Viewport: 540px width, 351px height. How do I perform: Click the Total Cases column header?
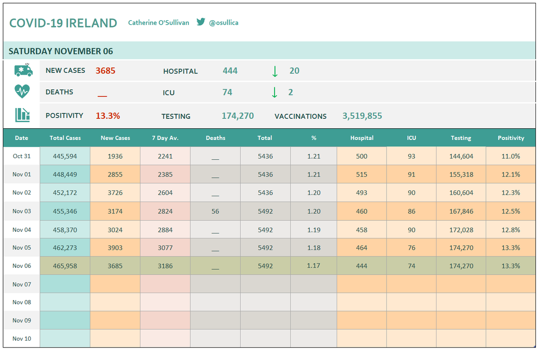pyautogui.click(x=65, y=138)
